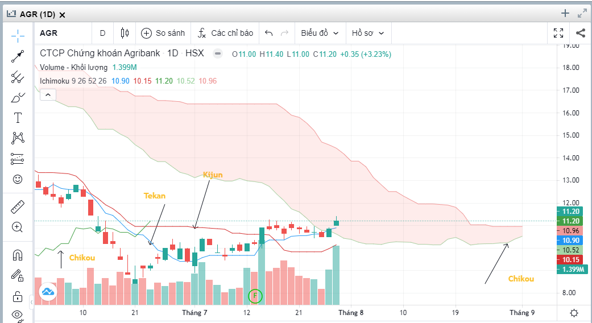Select the Text annotation tool
The width and height of the screenshot is (592, 323).
[x=18, y=118]
